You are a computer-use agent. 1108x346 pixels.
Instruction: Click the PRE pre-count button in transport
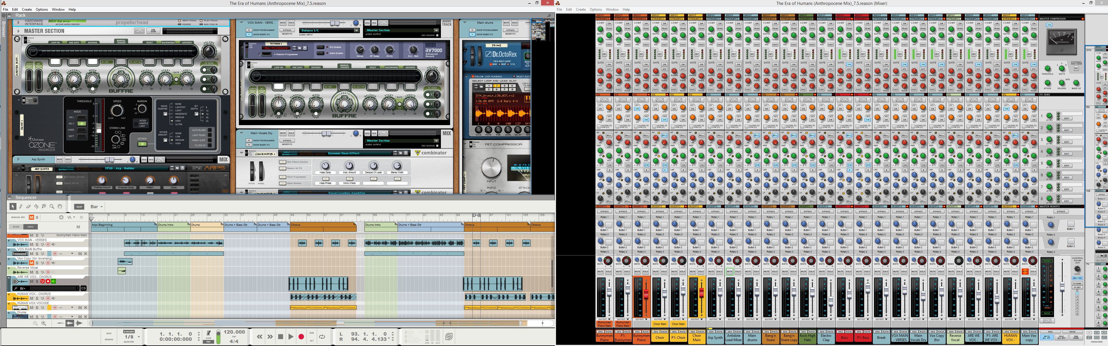209,342
